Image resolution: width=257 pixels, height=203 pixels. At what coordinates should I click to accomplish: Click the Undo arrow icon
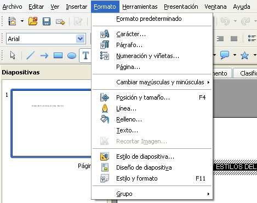click(225, 21)
